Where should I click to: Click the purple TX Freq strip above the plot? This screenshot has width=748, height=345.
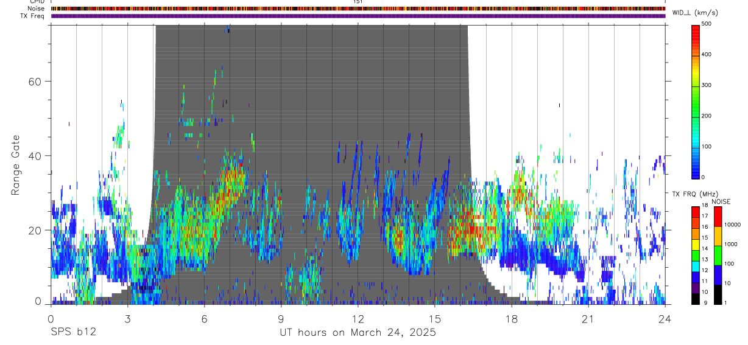tap(358, 16)
